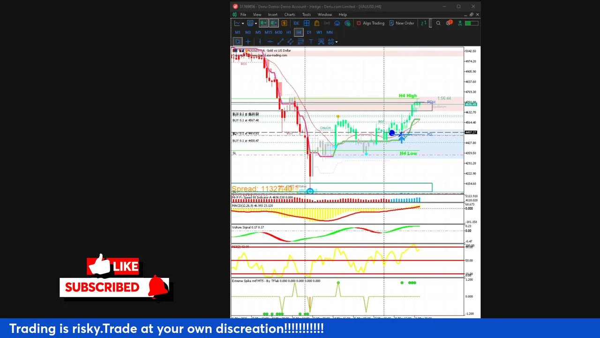
Task: Select the vertical line tool
Action: point(260,42)
